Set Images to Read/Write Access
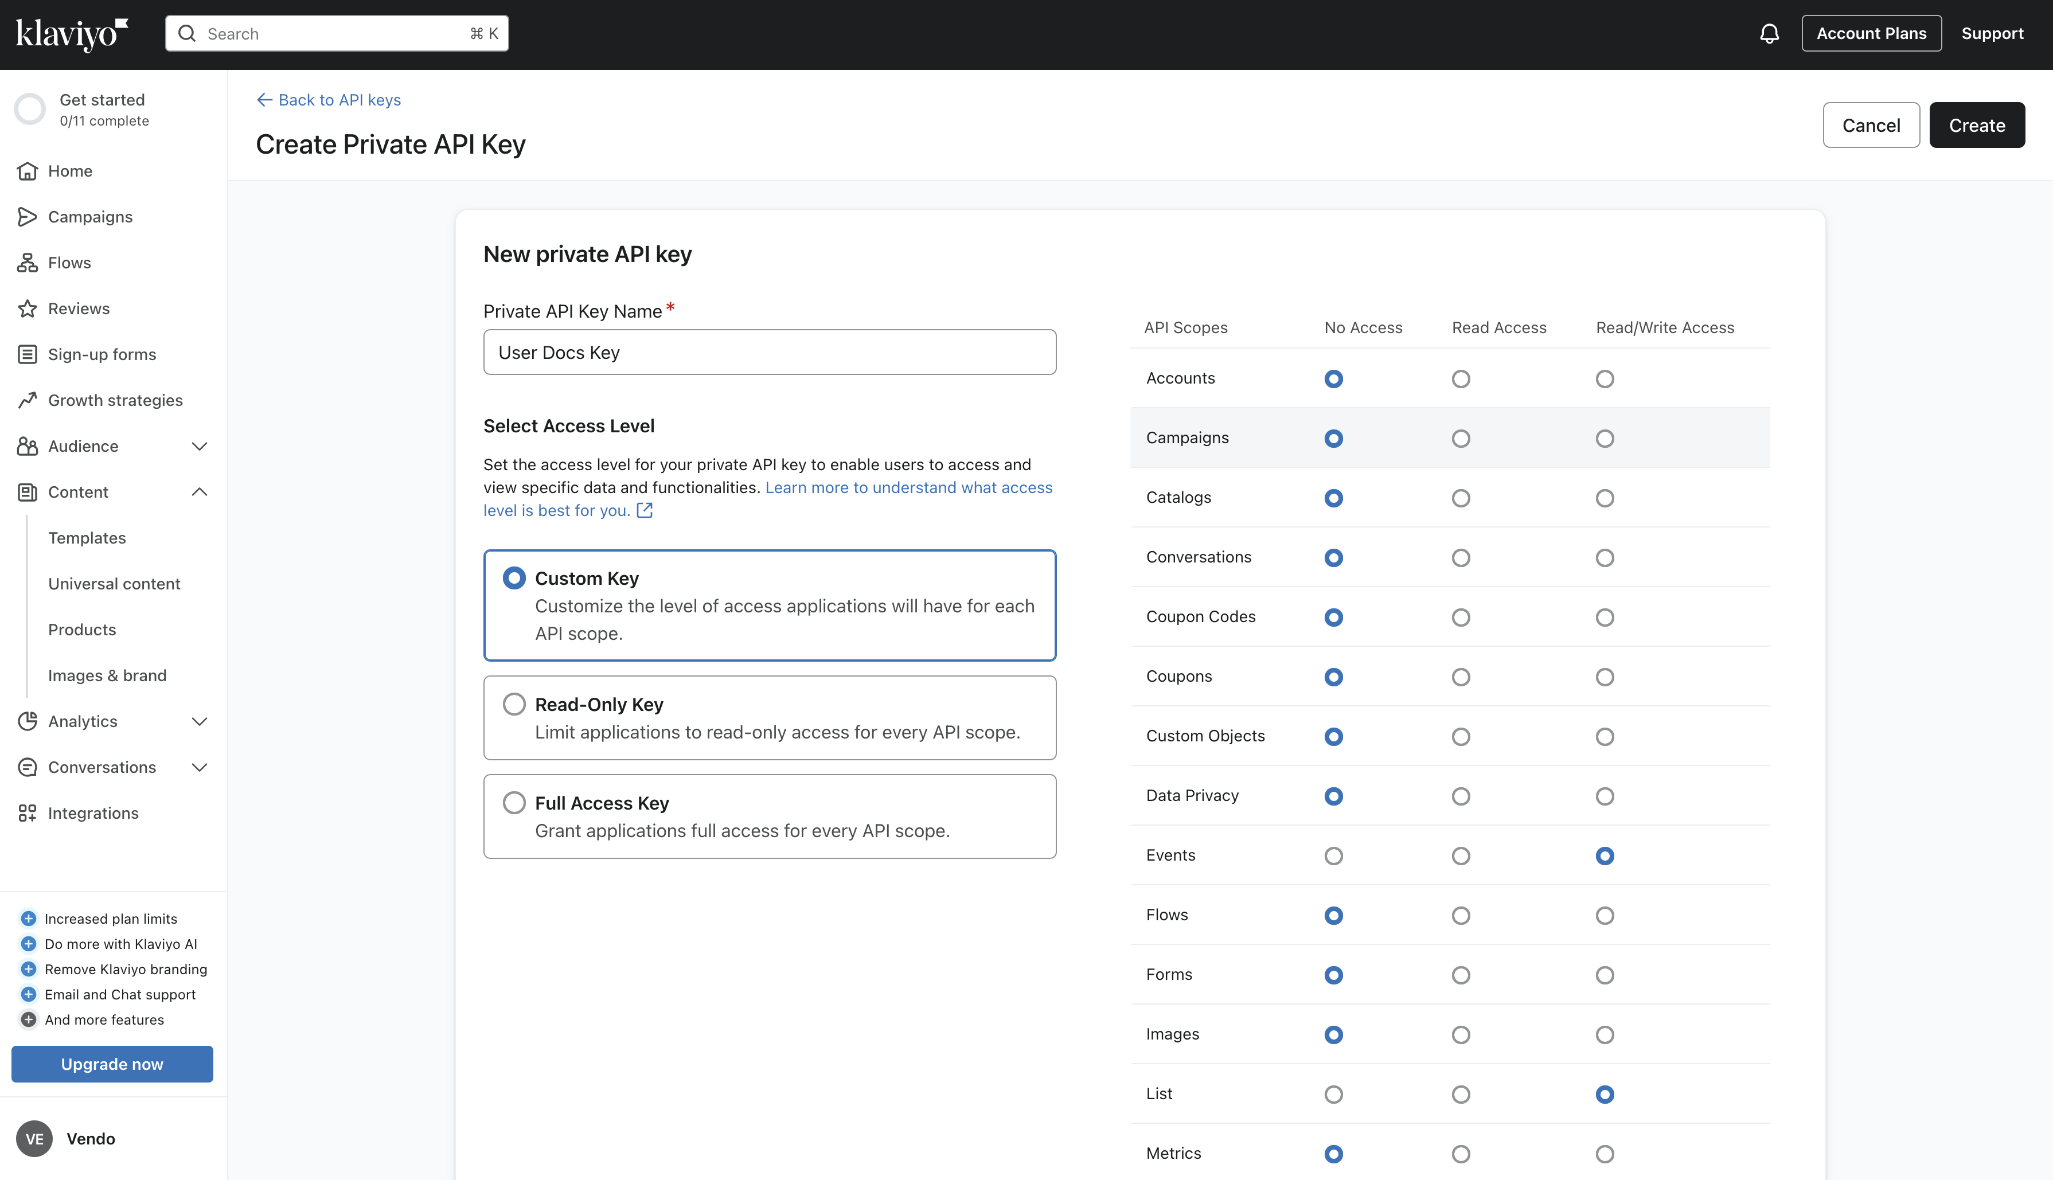The height and width of the screenshot is (1180, 2053). pyautogui.click(x=1605, y=1035)
